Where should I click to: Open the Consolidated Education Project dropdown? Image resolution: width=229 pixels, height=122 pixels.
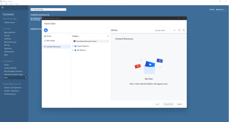tap(91, 41)
